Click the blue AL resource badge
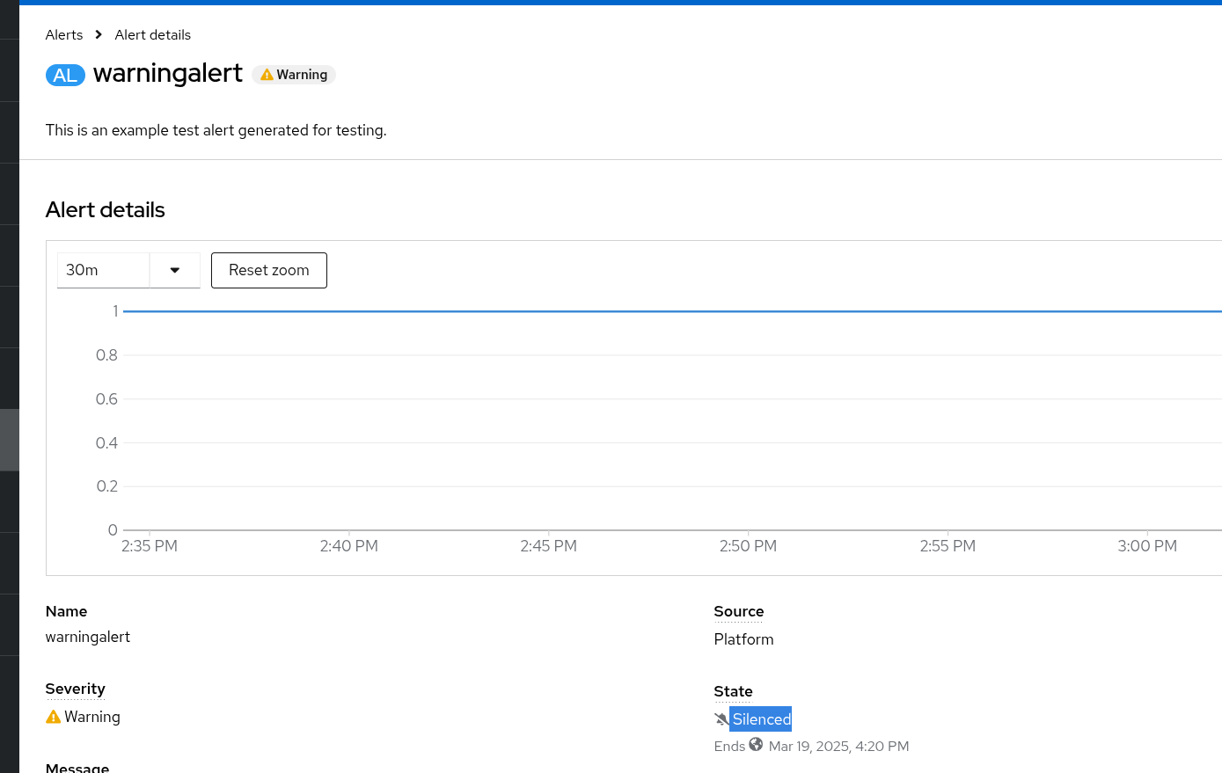 click(65, 75)
